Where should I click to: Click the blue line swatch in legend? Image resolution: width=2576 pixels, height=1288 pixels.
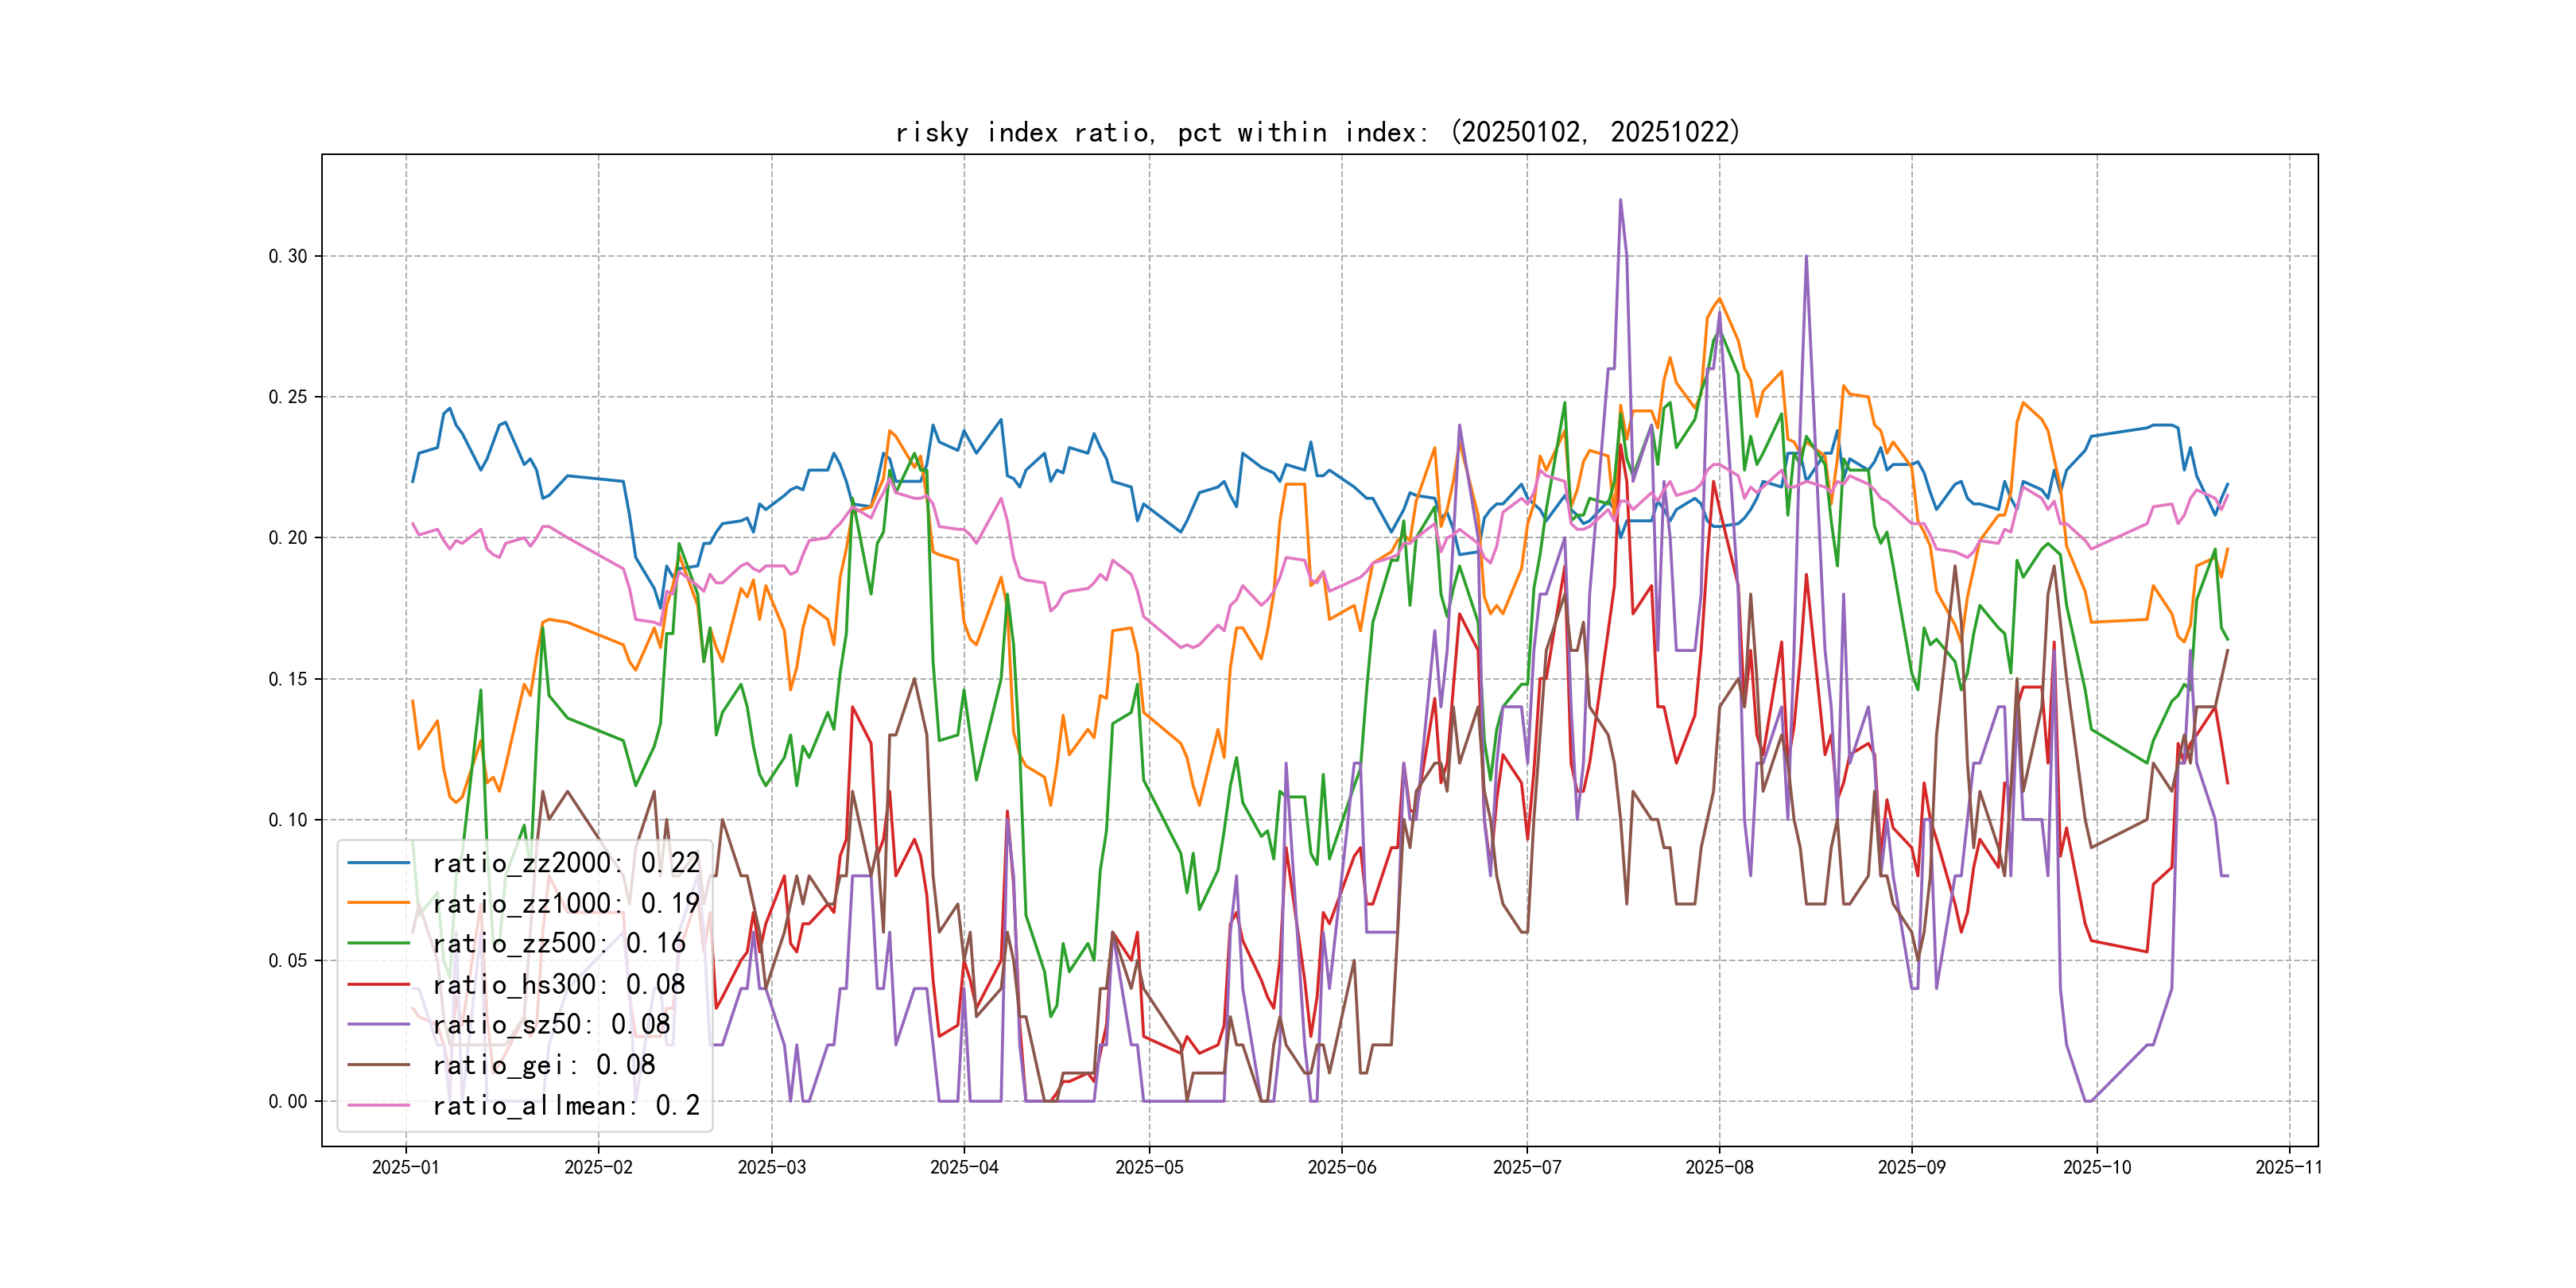click(378, 863)
